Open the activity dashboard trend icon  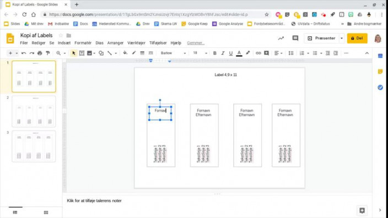281,38
